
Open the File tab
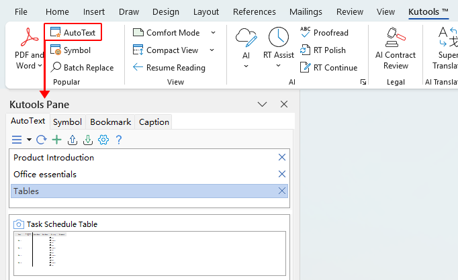[21, 12]
